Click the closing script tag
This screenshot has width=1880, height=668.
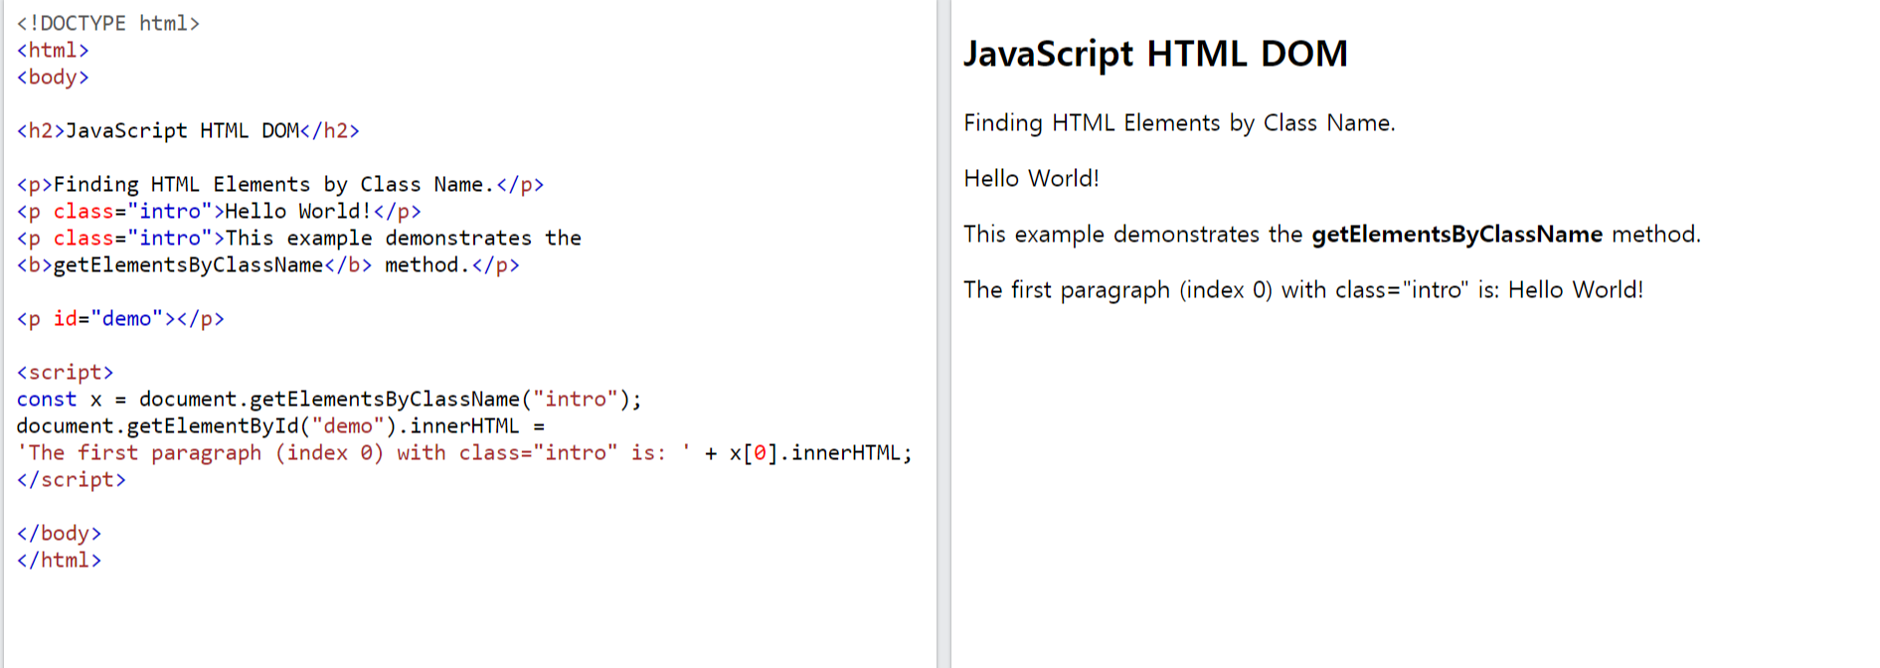point(72,479)
